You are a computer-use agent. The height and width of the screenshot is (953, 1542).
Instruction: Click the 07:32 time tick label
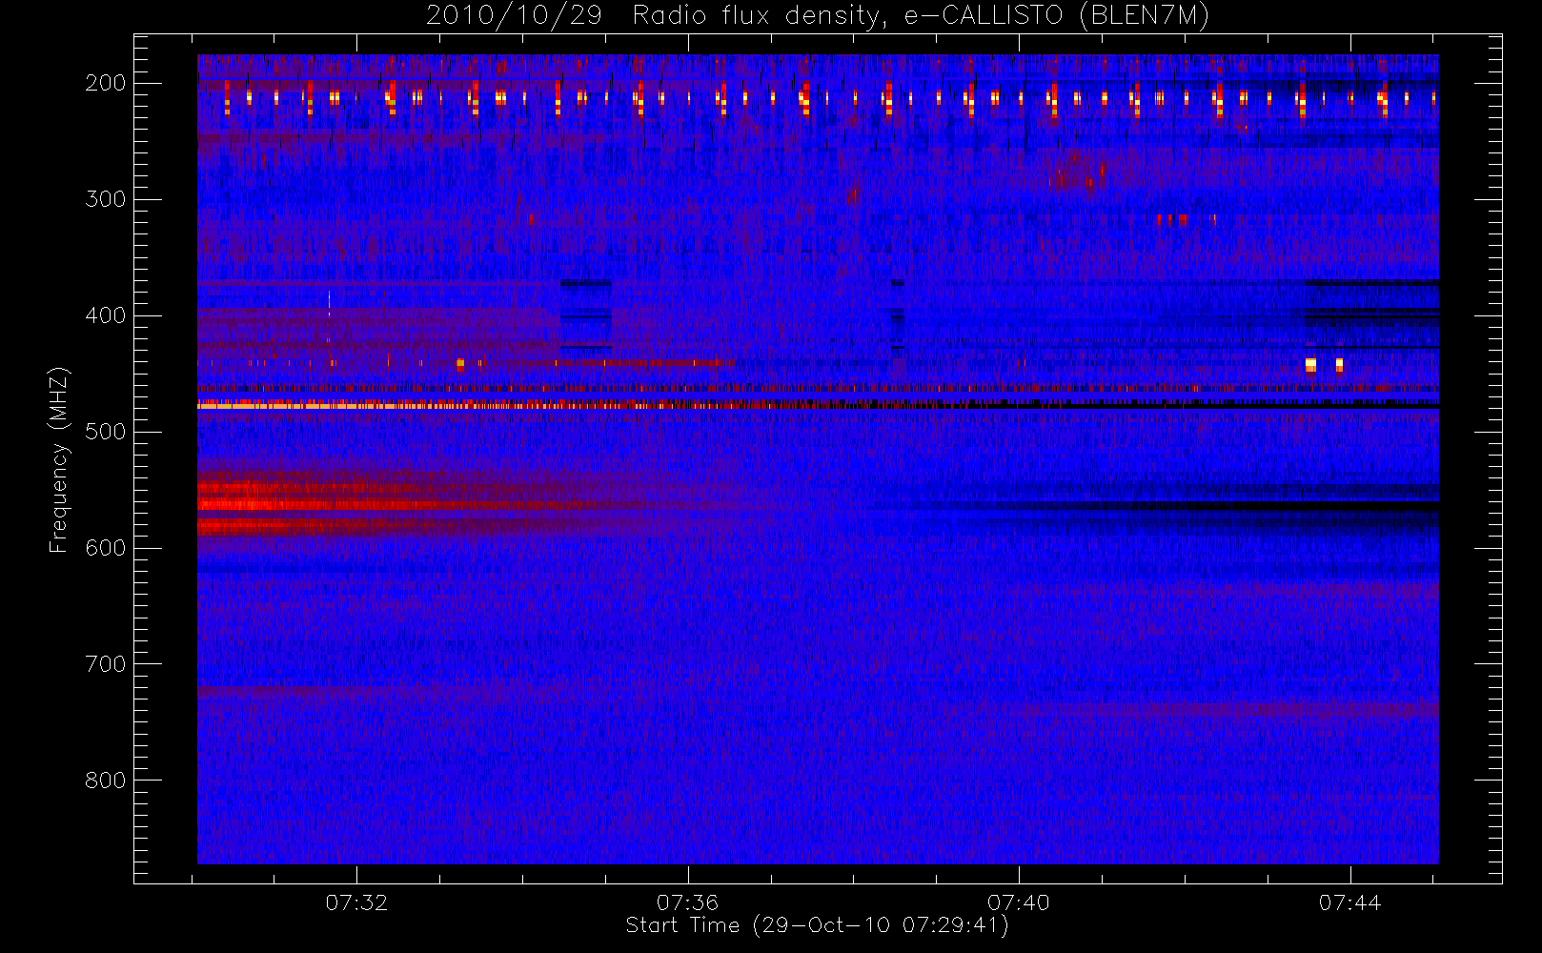click(x=356, y=902)
